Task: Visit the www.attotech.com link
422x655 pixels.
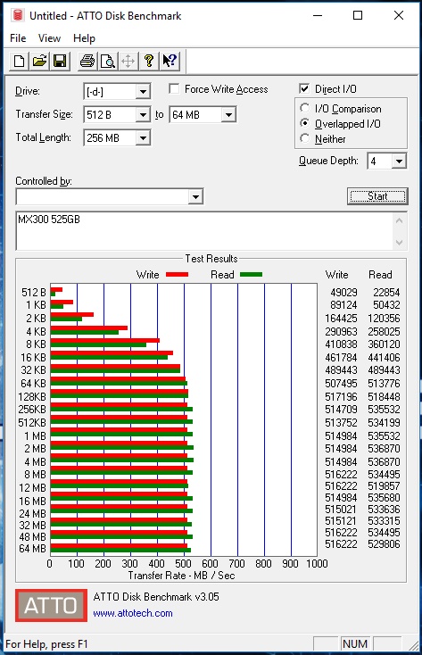Action: (132, 613)
